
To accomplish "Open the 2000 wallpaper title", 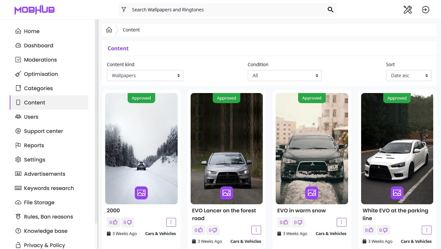I will click(113, 210).
